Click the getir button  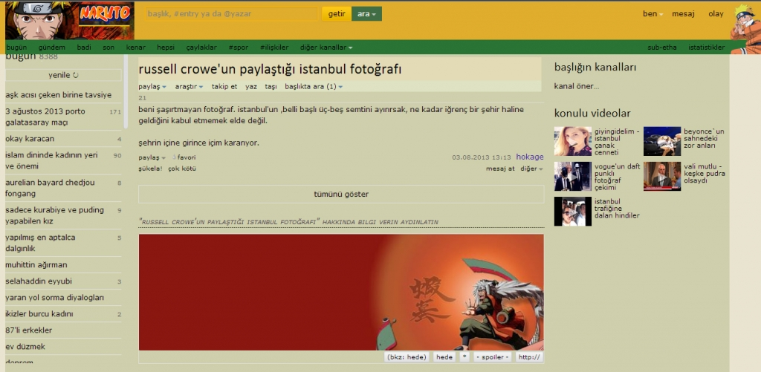(337, 14)
